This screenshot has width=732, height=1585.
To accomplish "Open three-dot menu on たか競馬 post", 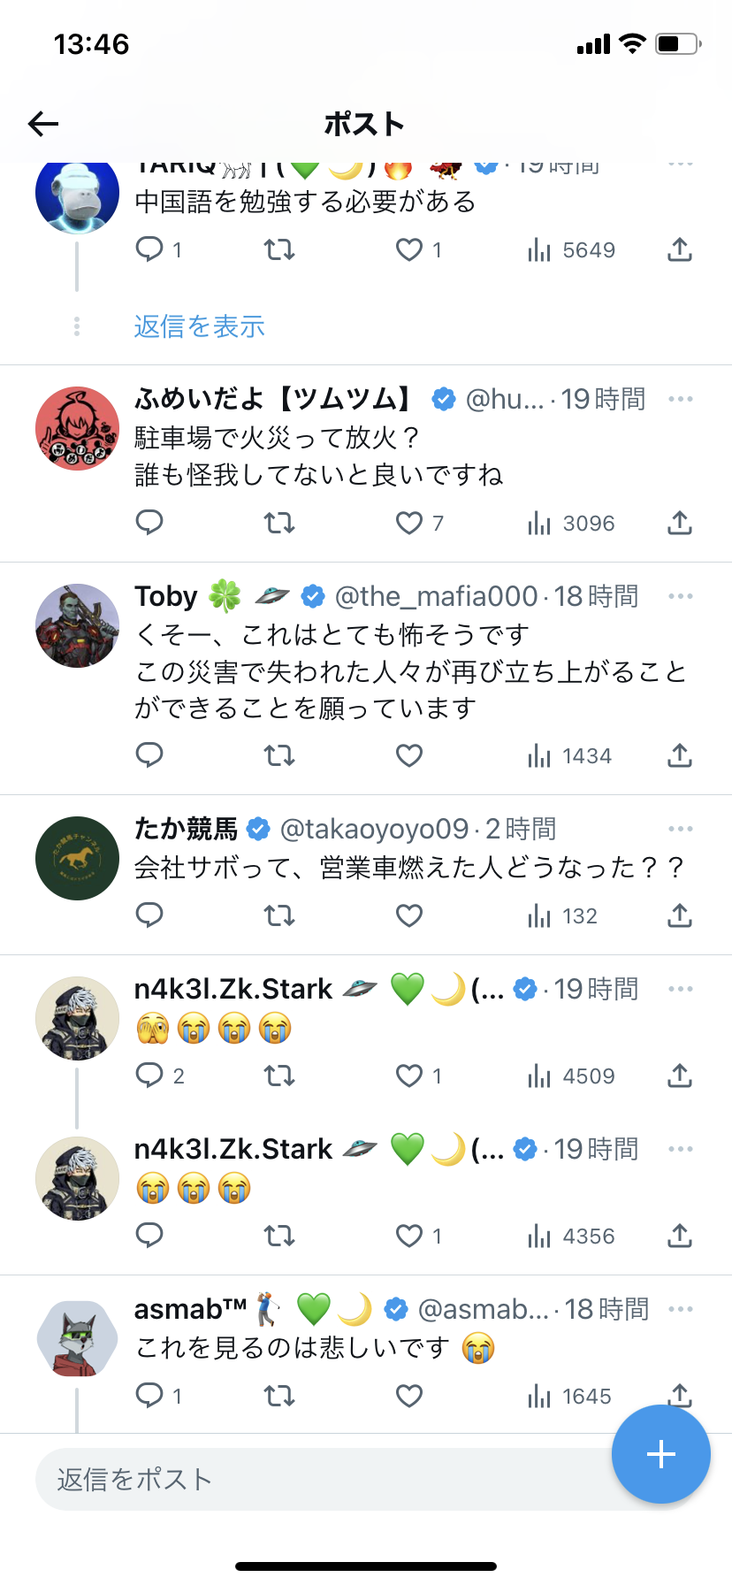I will 681,829.
